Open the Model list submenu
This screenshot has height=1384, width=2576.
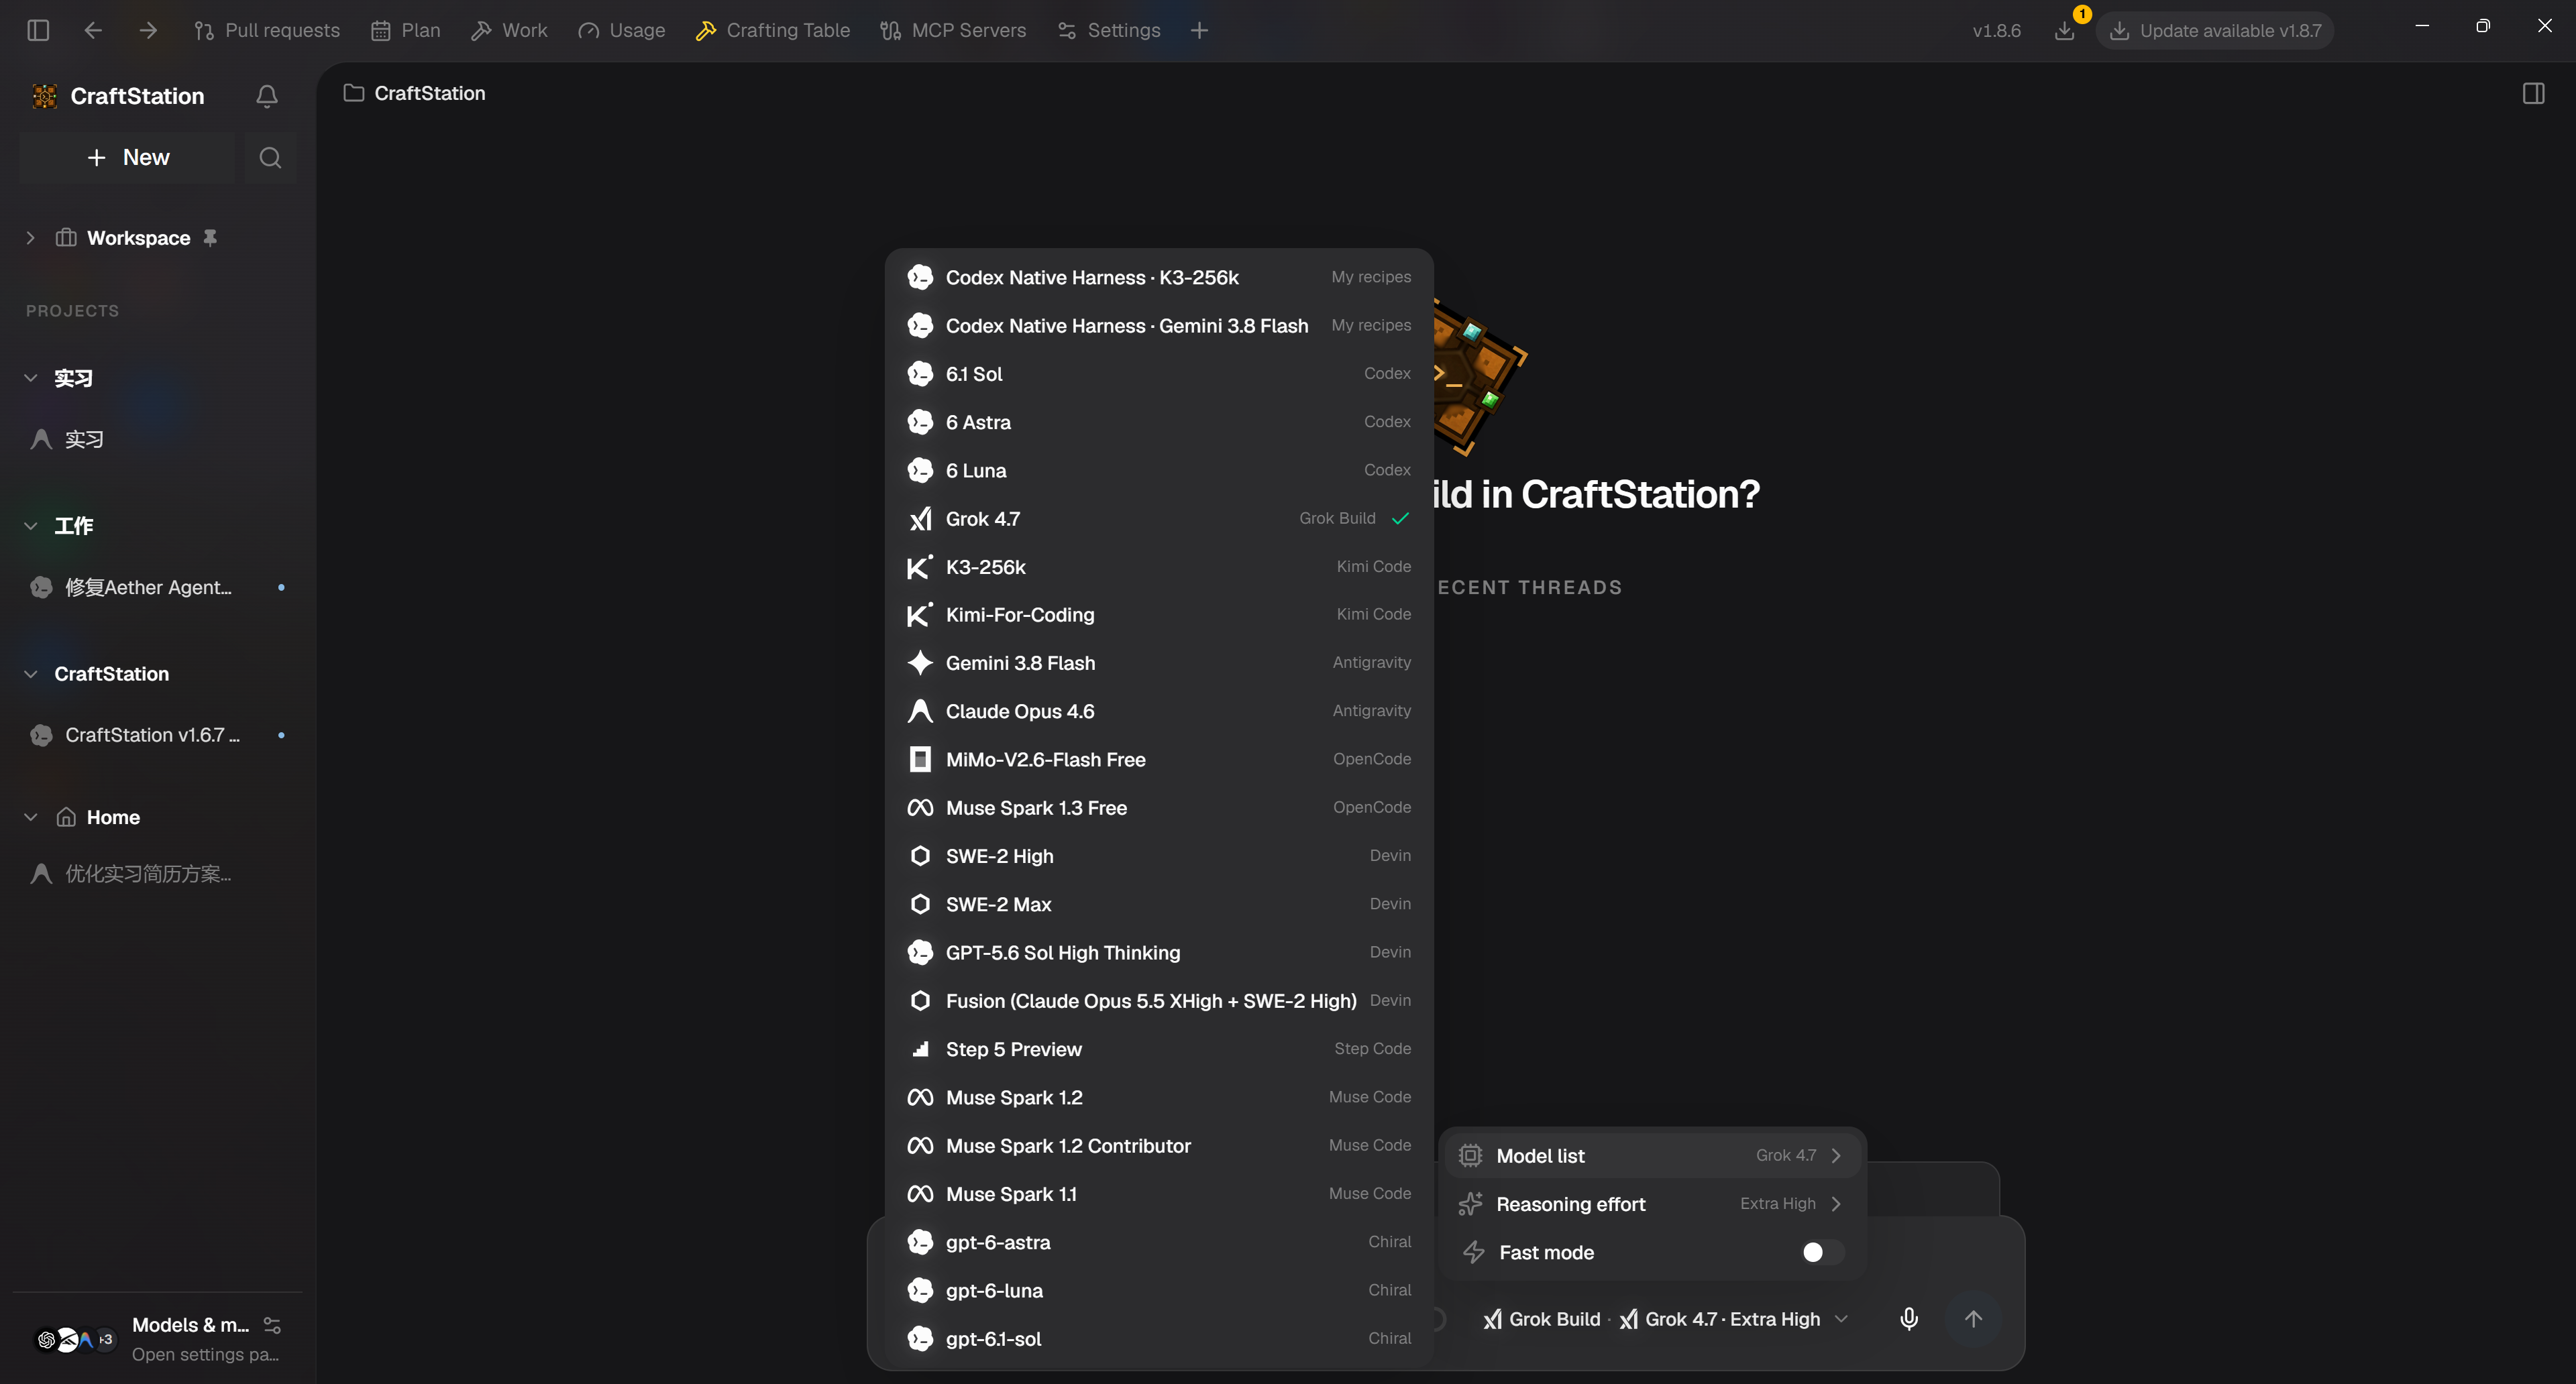point(1653,1155)
